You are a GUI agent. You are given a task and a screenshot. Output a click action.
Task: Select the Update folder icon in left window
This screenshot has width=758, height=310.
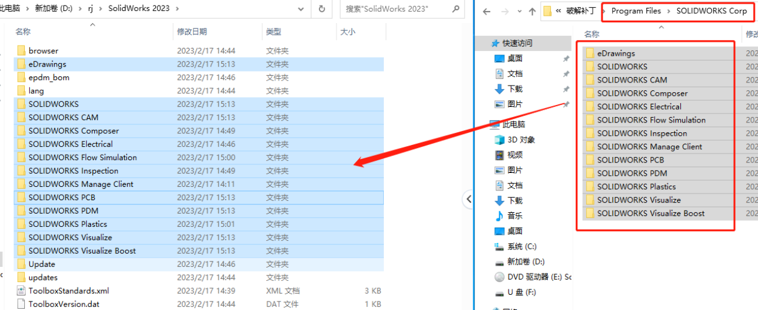tap(21, 265)
